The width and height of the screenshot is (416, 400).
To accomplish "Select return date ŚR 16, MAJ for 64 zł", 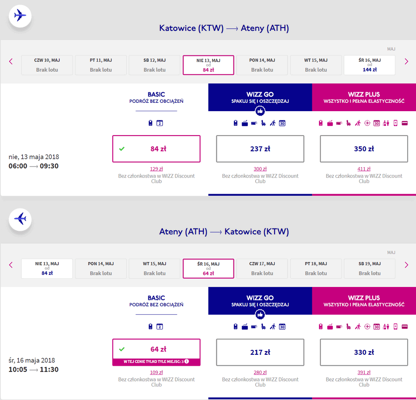I will click(208, 269).
